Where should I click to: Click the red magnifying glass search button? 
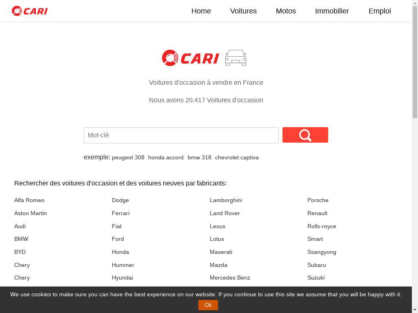[x=305, y=135]
